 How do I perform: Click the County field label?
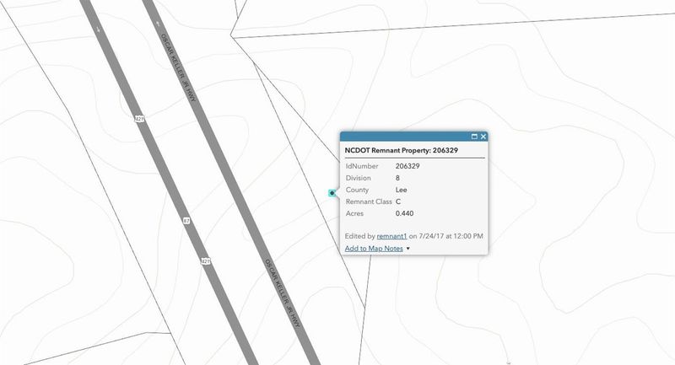[357, 190]
